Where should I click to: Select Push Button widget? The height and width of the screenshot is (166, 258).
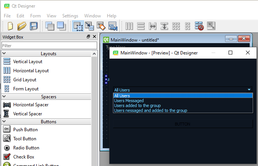click(25, 130)
